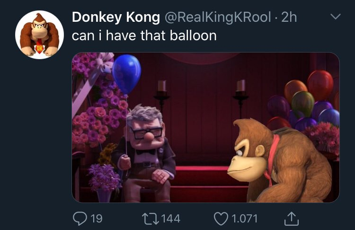The width and height of the screenshot is (355, 230).
Task: Click the retweet count 144
Action: tap(170, 218)
